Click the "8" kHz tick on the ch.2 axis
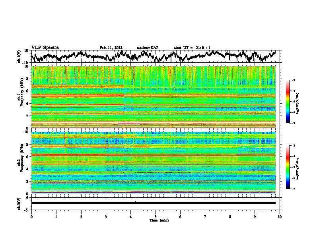The height and width of the screenshot is (243, 315). pyautogui.click(x=28, y=145)
